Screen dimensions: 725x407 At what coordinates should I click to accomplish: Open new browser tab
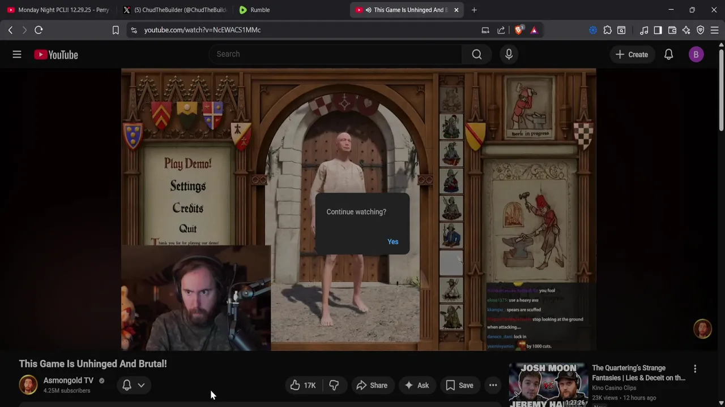[474, 10]
